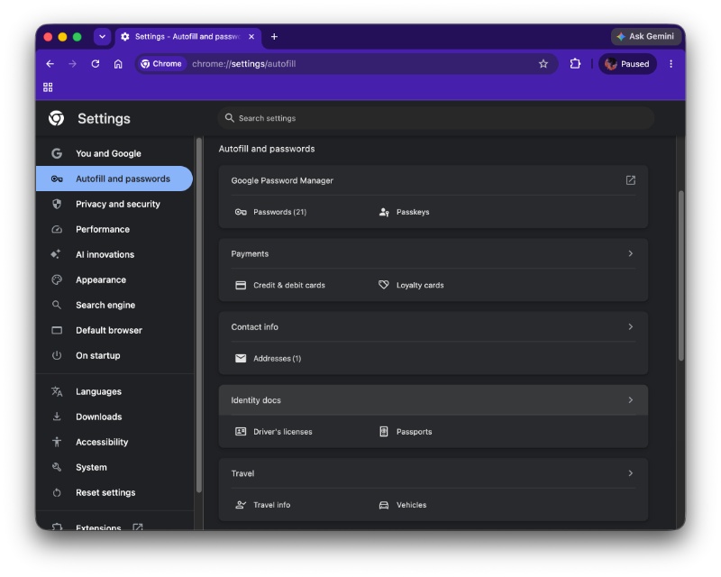Click the Search settings field
Image resolution: width=721 pixels, height=577 pixels.
pos(435,118)
